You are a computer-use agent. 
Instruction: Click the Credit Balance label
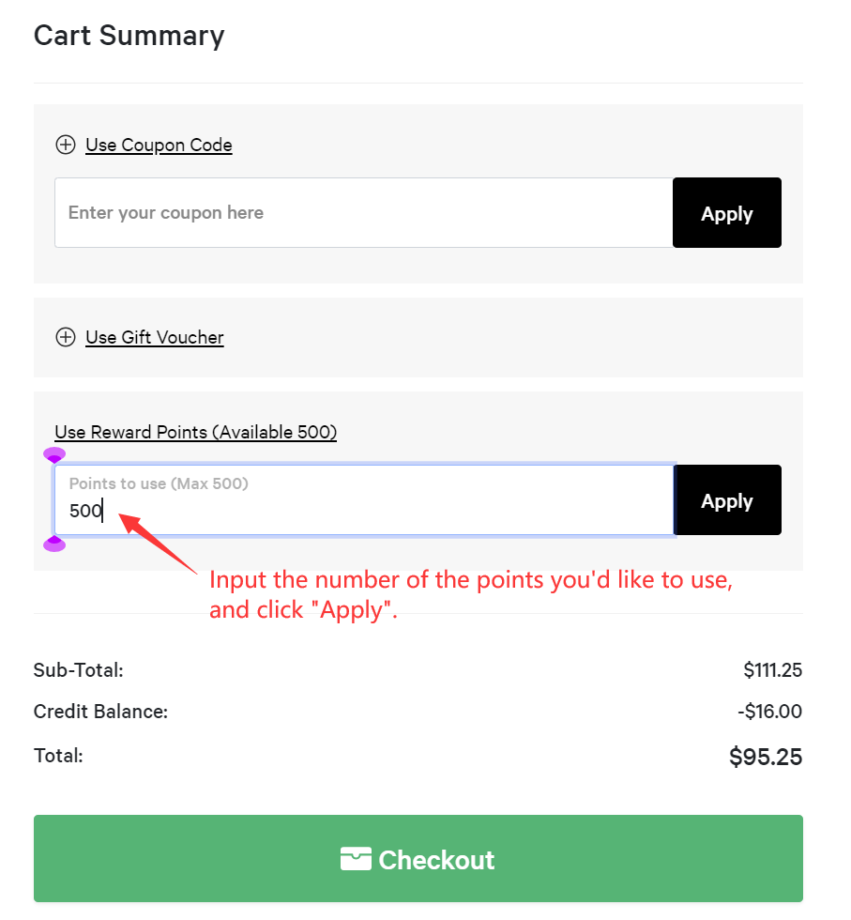coord(100,712)
